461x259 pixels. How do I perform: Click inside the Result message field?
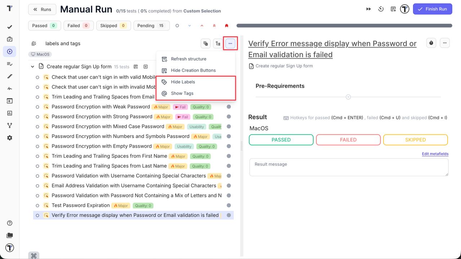click(348, 167)
